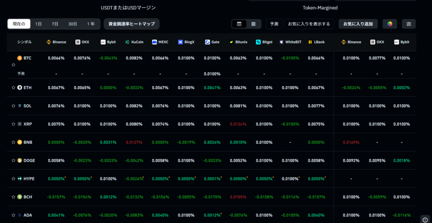Viewport: 432px width, 223px height.
Task: Switch to grid view icon
Action: pos(253,24)
